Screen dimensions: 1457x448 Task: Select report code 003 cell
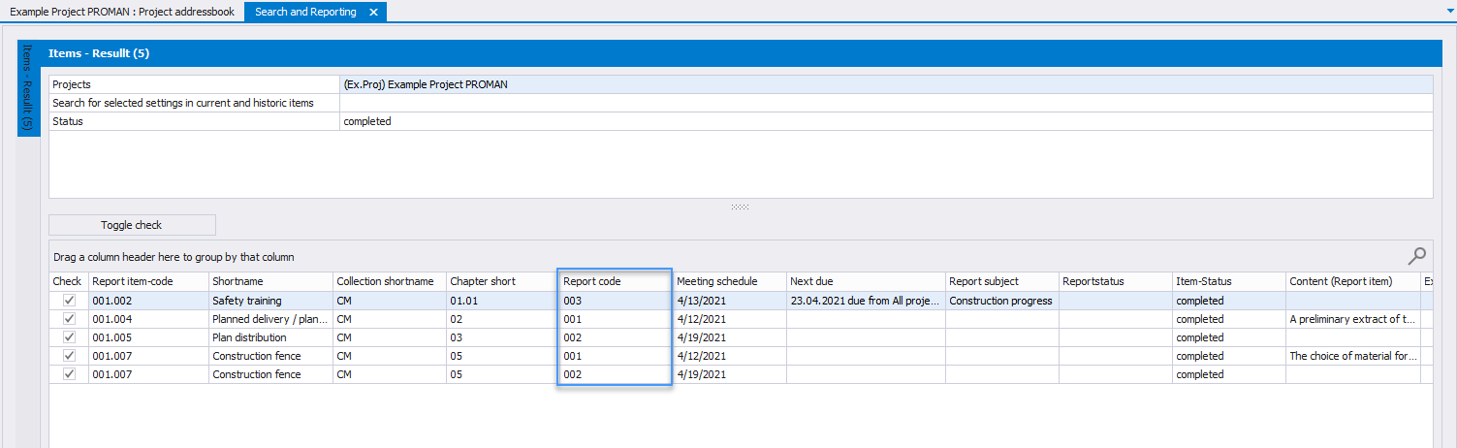coord(615,301)
